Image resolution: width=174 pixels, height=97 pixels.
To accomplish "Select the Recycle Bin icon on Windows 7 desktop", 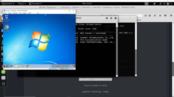I will click(7, 18).
